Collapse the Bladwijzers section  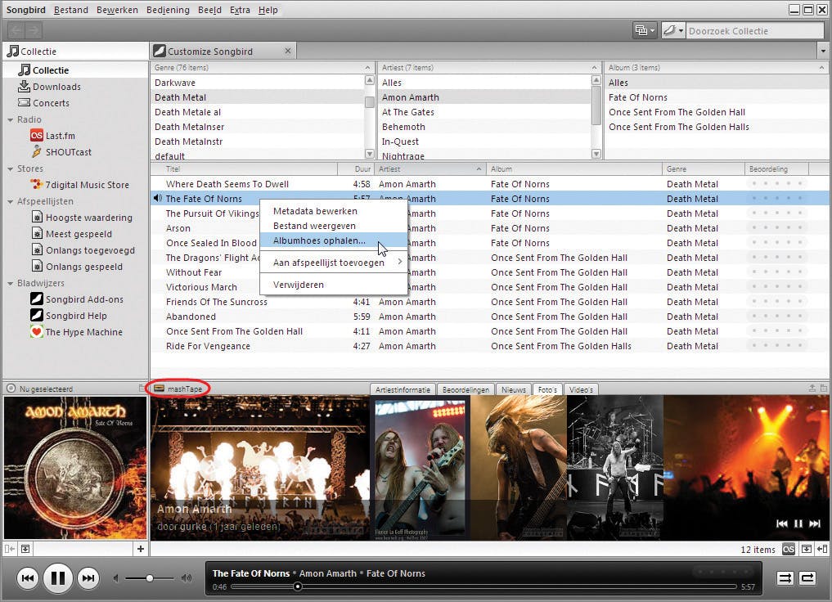(10, 283)
